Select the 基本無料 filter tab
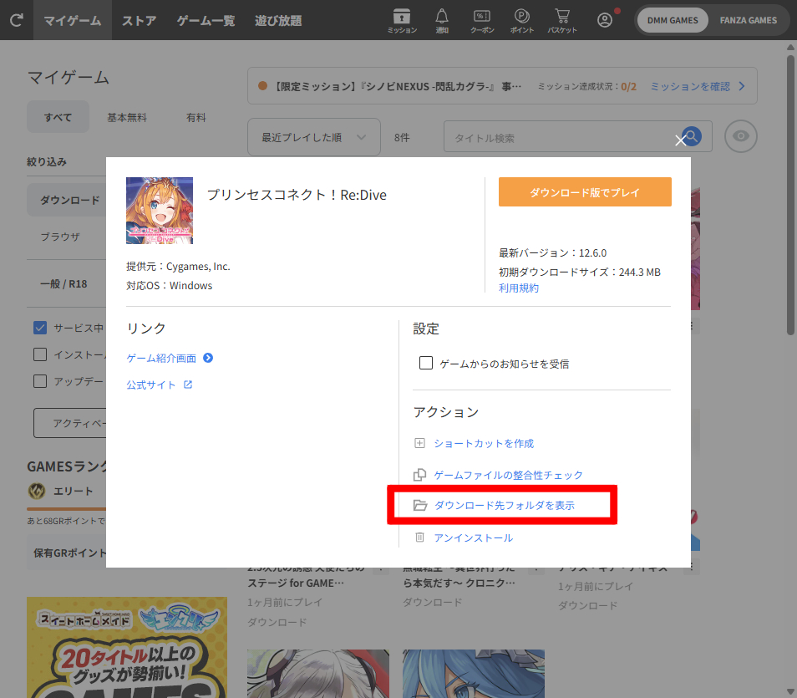This screenshot has width=797, height=698. [126, 118]
